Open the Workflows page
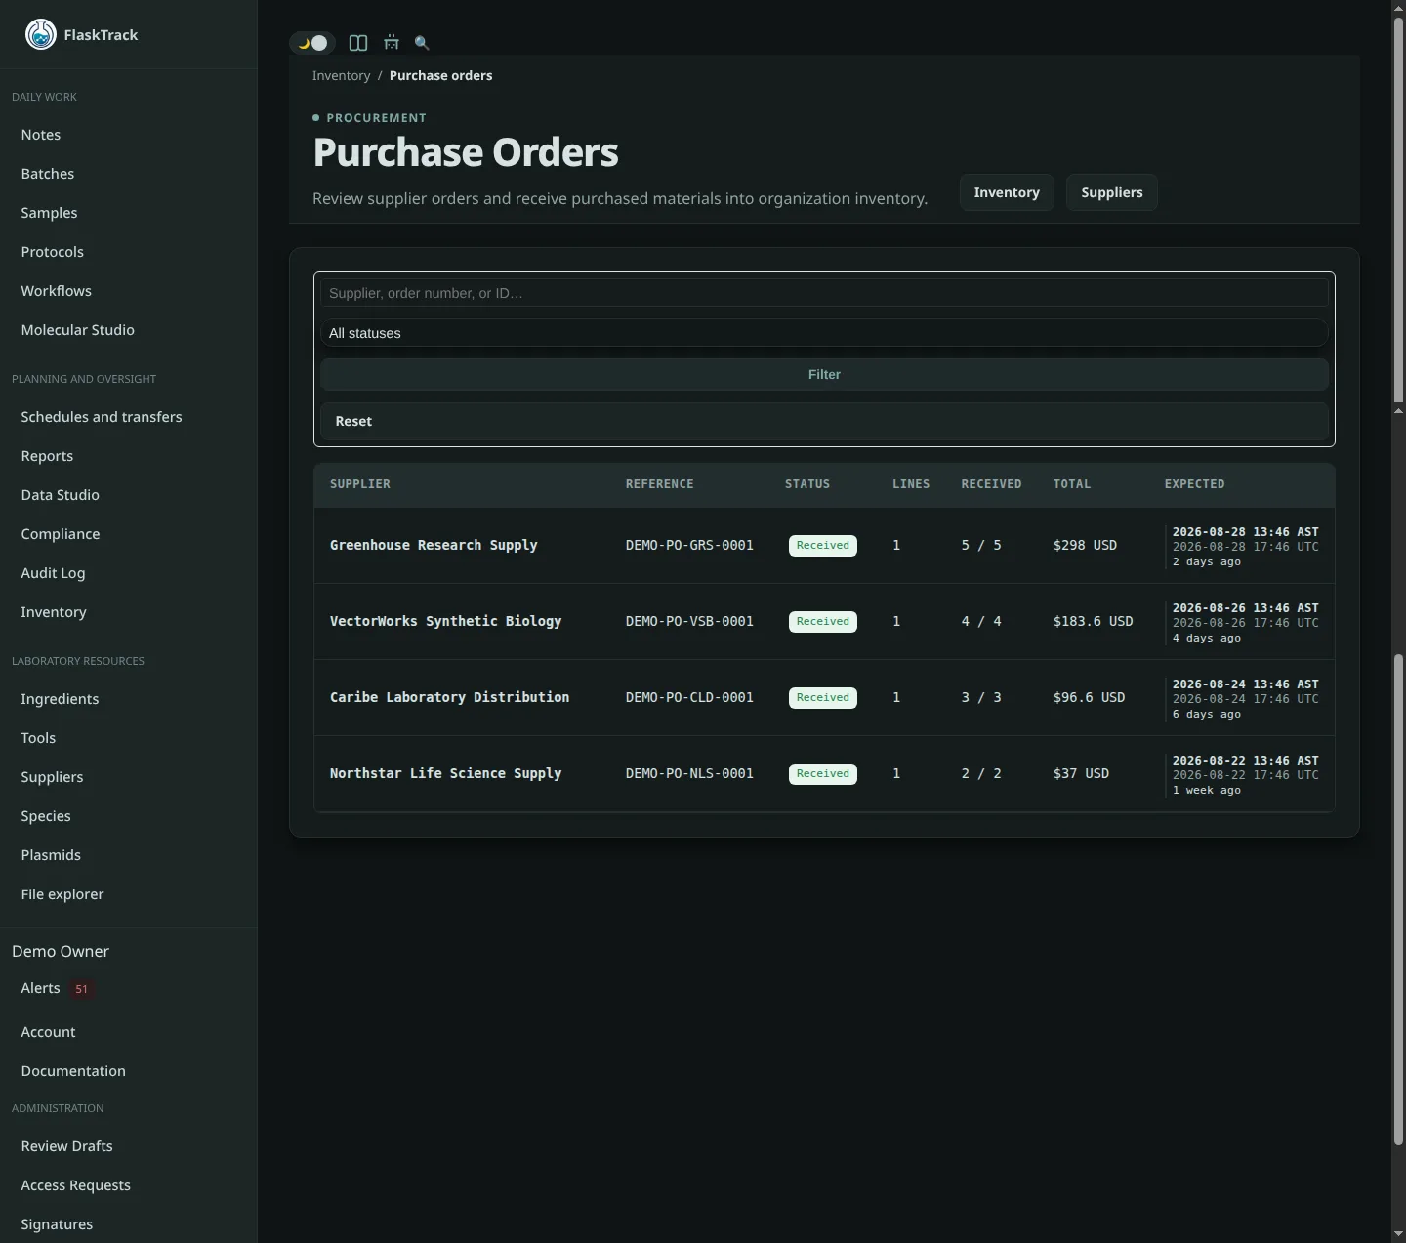 tap(57, 291)
